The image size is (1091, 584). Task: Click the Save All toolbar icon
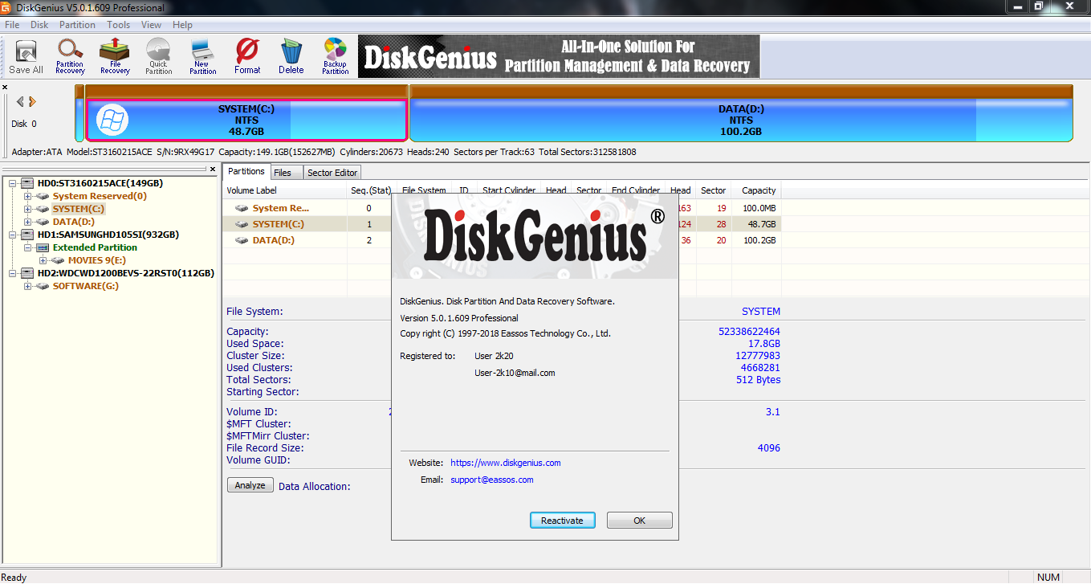(x=26, y=57)
